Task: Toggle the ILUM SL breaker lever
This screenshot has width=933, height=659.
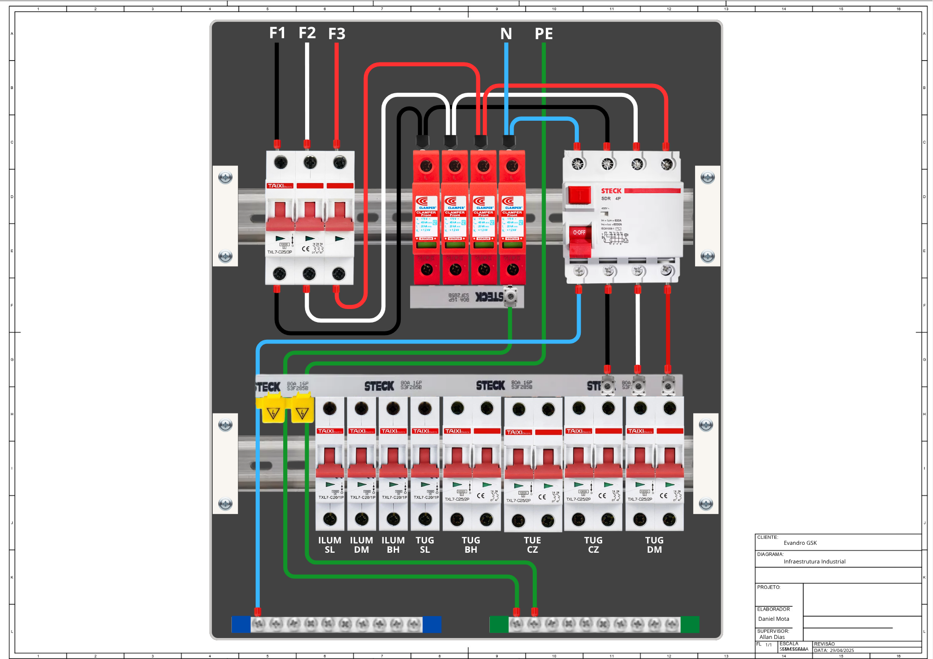Action: [x=330, y=461]
